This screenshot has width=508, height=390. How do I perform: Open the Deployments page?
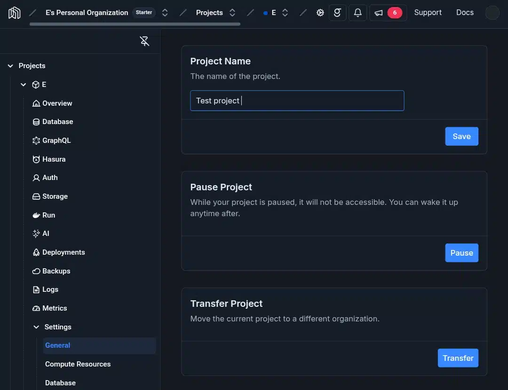point(63,252)
